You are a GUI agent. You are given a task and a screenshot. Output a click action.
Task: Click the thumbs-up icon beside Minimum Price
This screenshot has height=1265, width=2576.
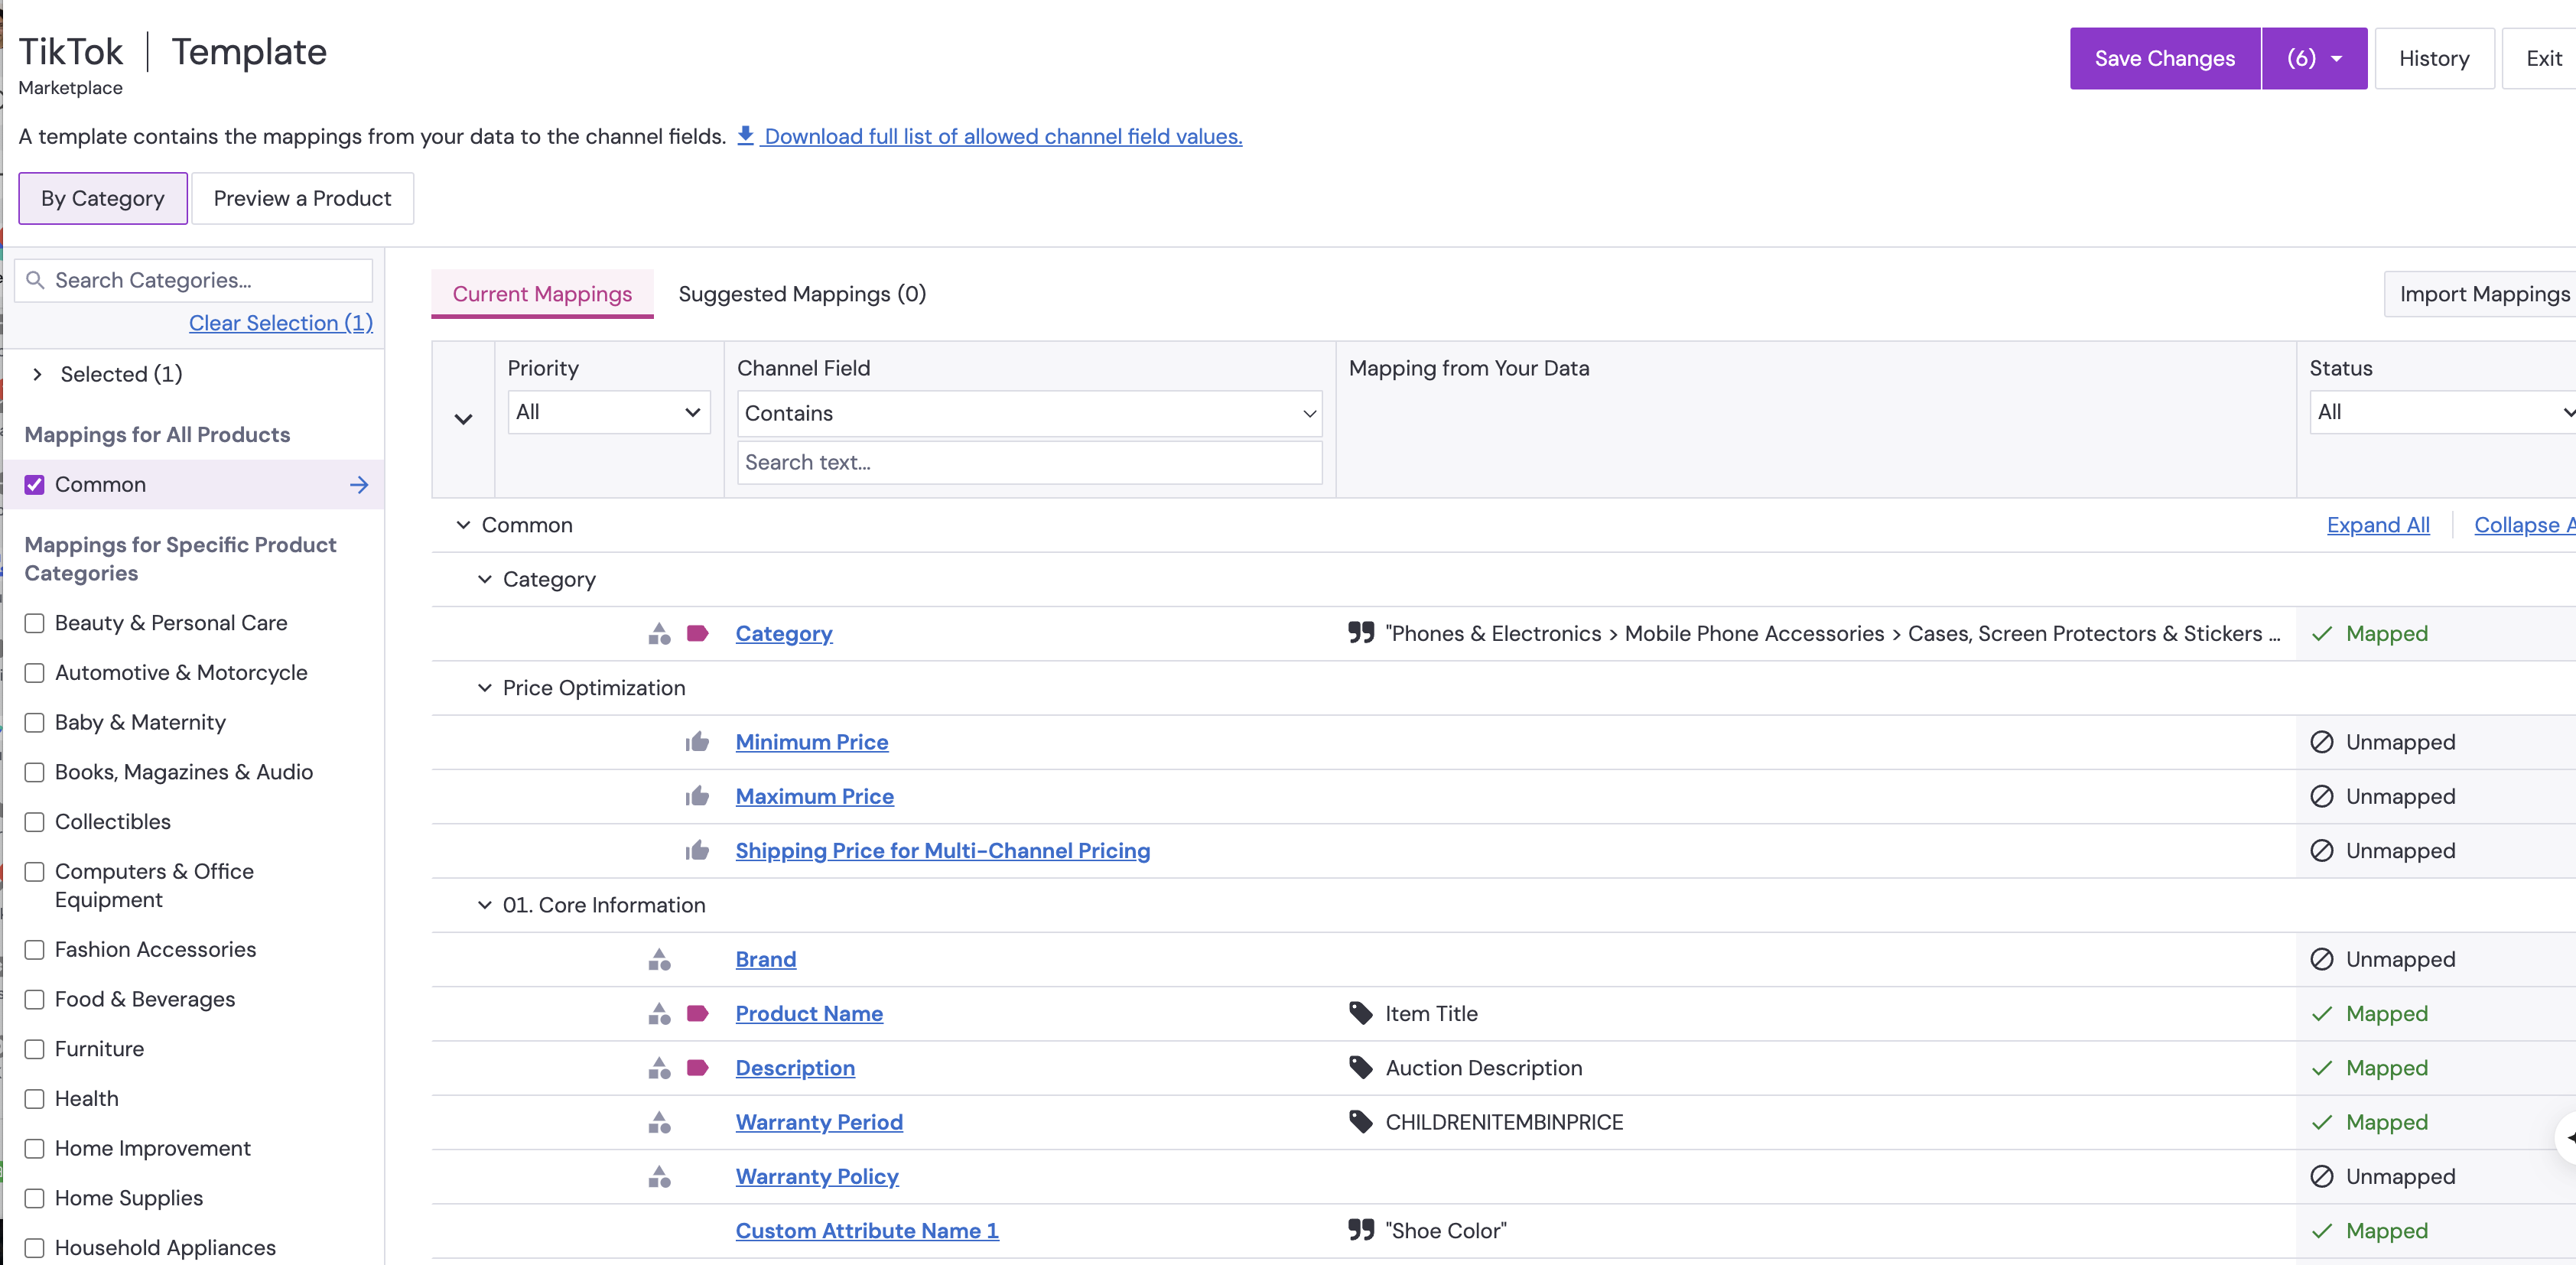tap(697, 742)
